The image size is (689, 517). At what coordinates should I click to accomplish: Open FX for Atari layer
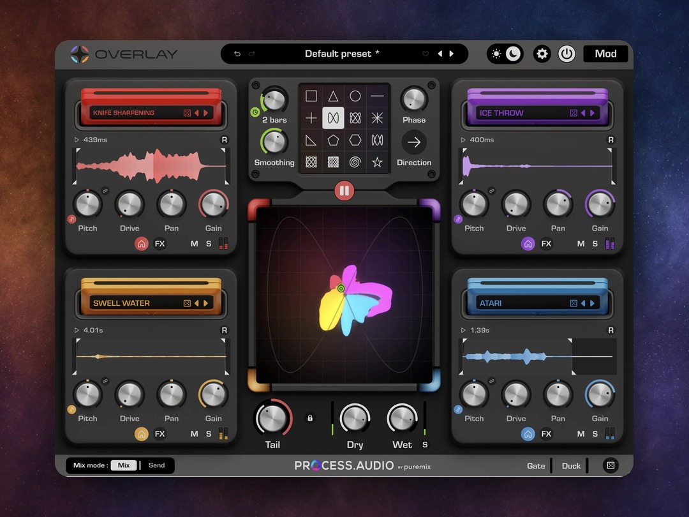(546, 434)
